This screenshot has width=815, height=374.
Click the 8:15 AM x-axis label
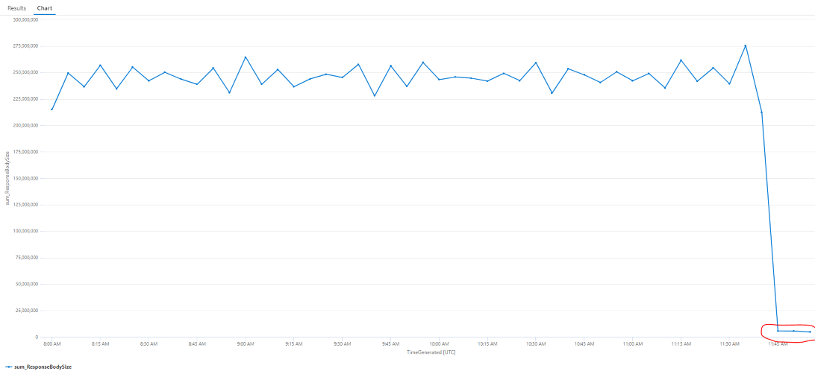click(x=100, y=343)
